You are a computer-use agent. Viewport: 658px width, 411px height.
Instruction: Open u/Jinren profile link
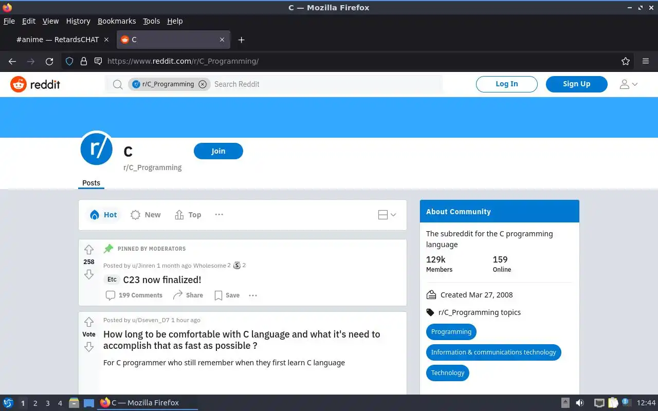point(143,266)
